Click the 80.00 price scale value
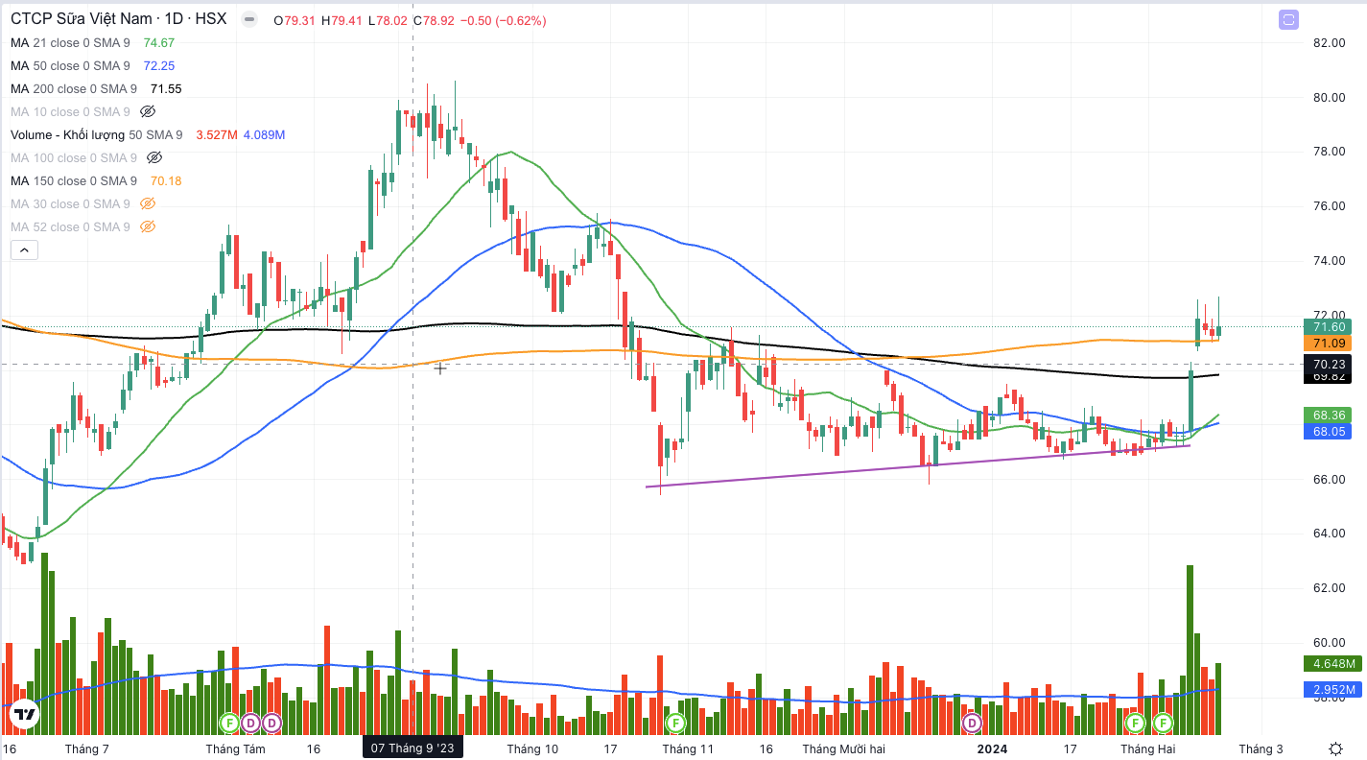Image resolution: width=1367 pixels, height=760 pixels. pyautogui.click(x=1329, y=97)
